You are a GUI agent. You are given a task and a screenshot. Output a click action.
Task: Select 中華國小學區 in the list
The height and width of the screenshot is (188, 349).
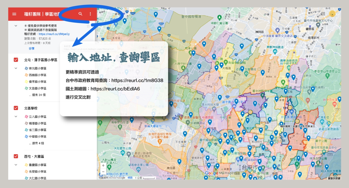point(37,137)
